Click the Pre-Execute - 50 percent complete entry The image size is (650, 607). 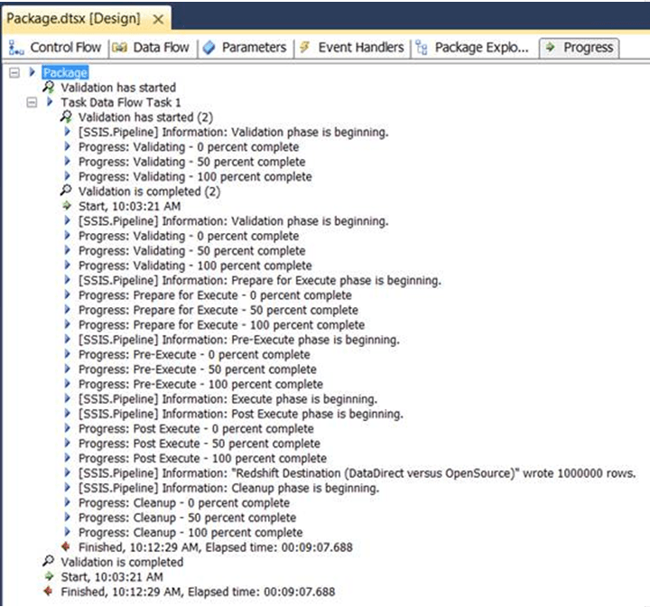click(x=198, y=369)
